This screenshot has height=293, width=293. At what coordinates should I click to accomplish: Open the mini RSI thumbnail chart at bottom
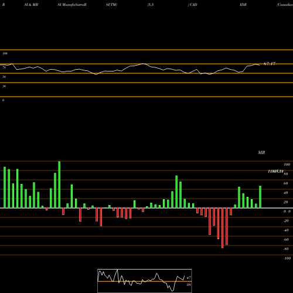pos(145,281)
